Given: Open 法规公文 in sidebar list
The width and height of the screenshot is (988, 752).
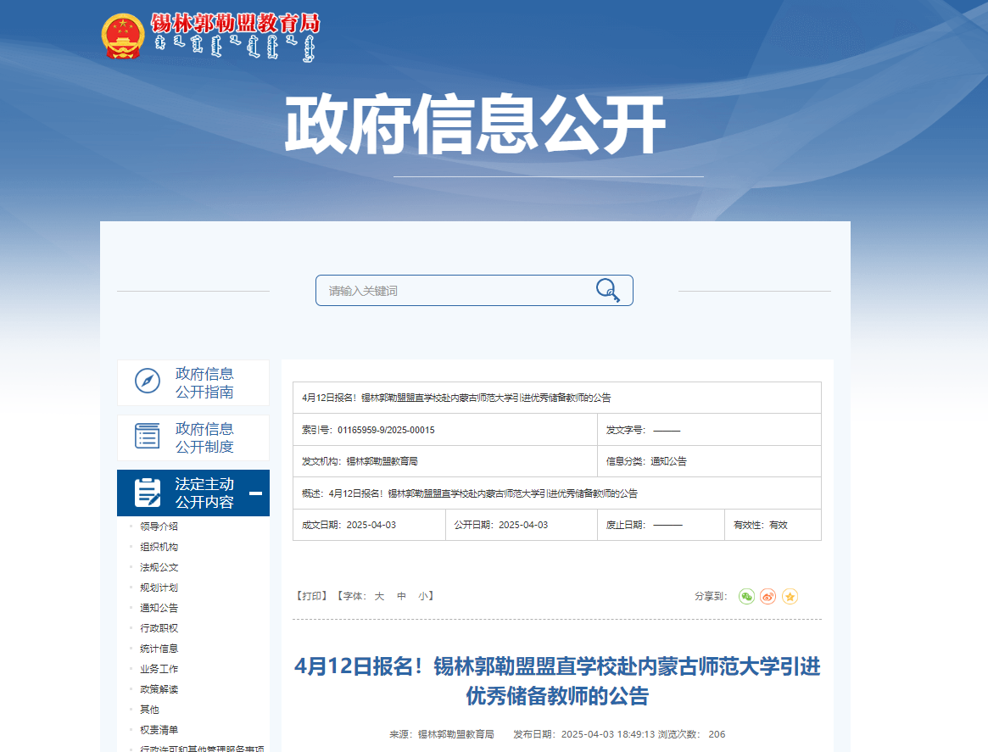Looking at the screenshot, I should pos(159,567).
